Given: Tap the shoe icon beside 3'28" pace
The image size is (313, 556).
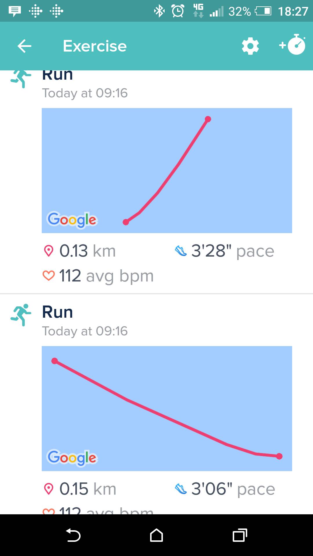Looking at the screenshot, I should [x=181, y=251].
